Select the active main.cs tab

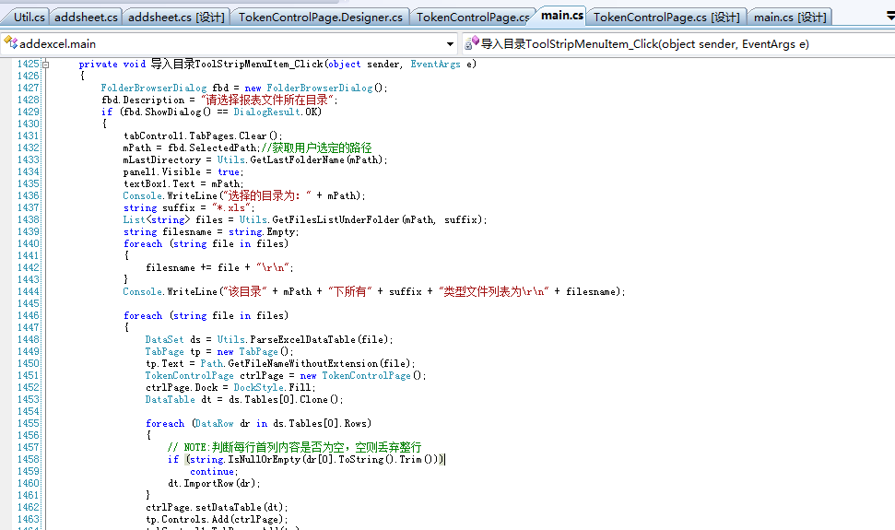click(x=561, y=16)
